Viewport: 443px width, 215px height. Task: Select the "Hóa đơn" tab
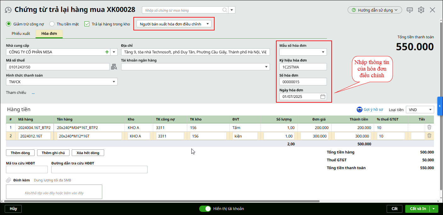coord(49,34)
